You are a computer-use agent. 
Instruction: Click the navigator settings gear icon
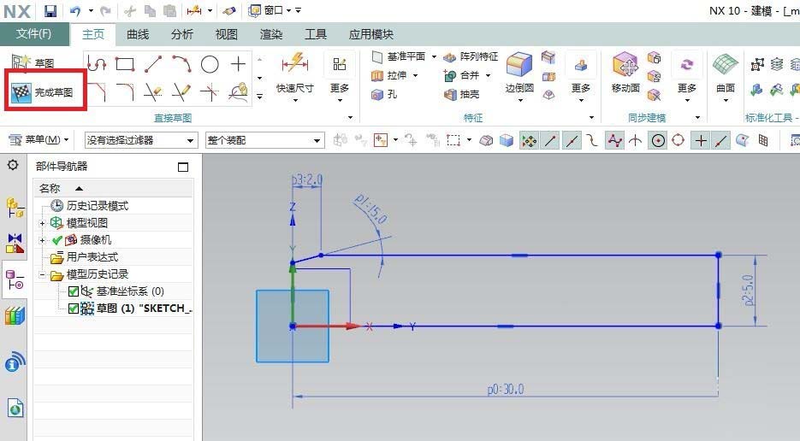pyautogui.click(x=13, y=165)
